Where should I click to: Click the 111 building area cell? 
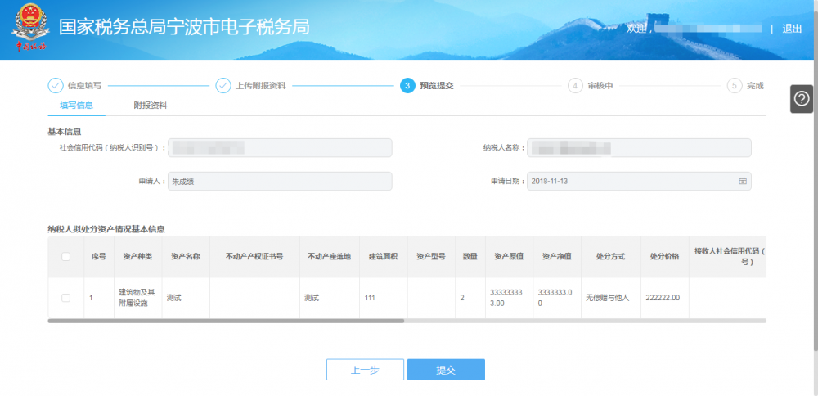pyautogui.click(x=383, y=298)
